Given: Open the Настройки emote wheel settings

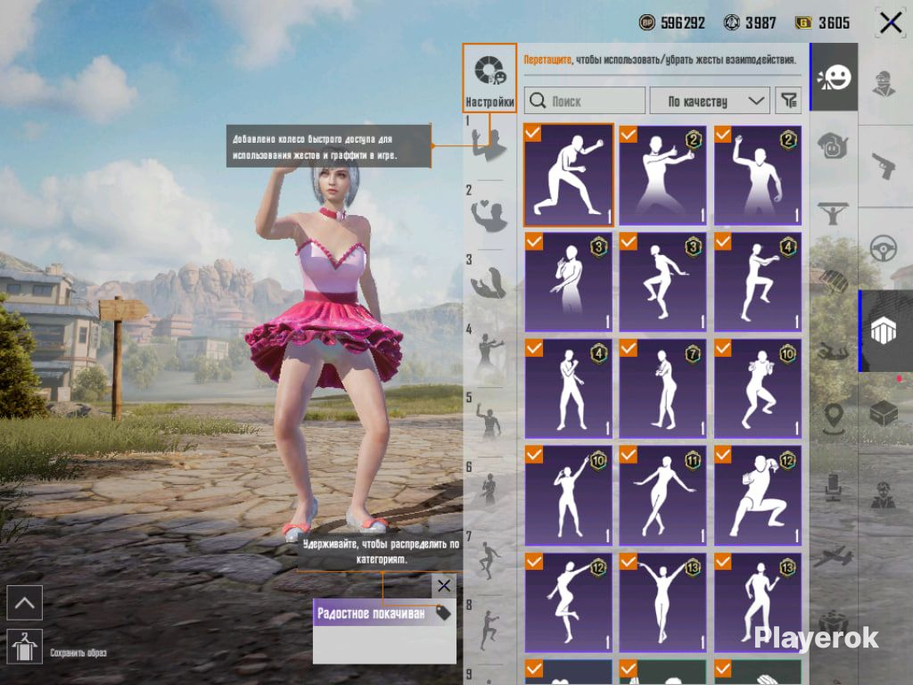Looking at the screenshot, I should point(489,78).
